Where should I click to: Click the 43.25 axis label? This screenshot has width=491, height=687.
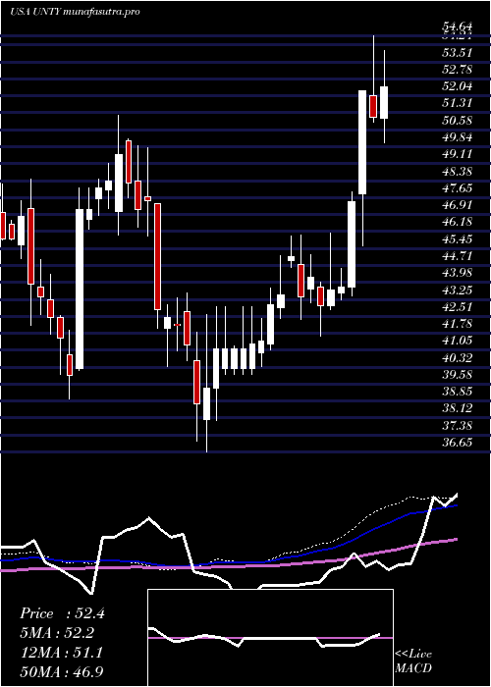[x=458, y=290]
